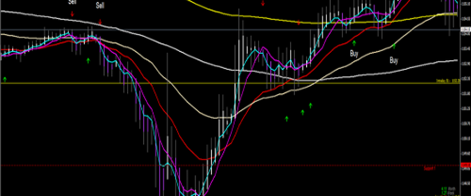Select the middle of the three clustered green arrows
Image resolution: width=471 pixels, height=196 pixels.
pos(303,113)
